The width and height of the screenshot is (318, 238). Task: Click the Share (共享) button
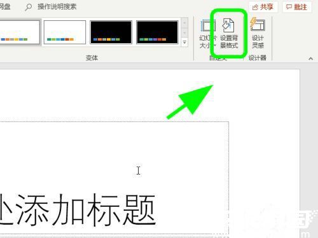point(263,7)
